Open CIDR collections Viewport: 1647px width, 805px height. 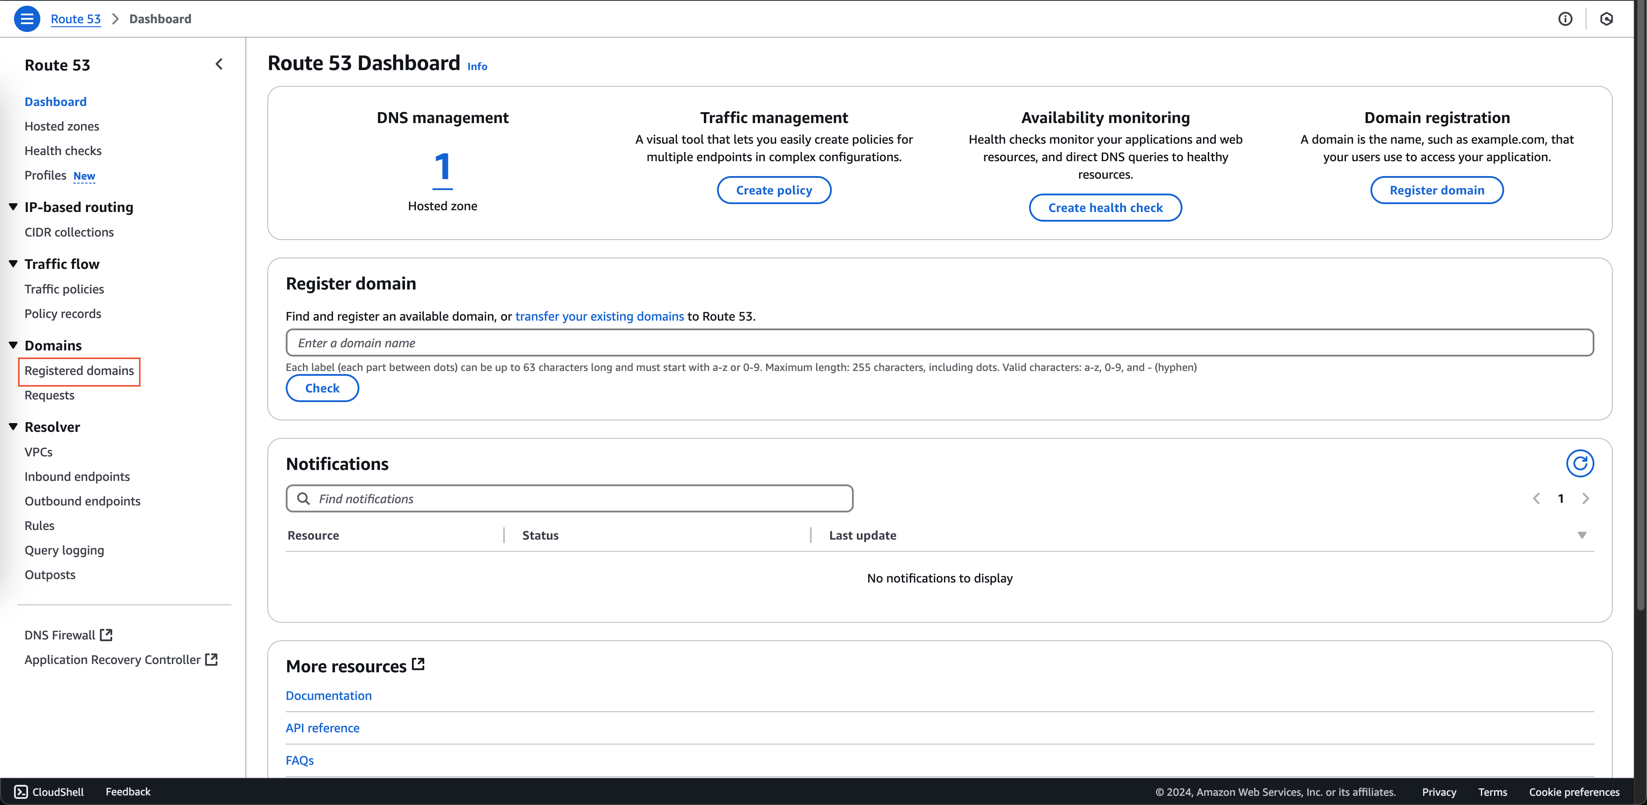coord(69,232)
